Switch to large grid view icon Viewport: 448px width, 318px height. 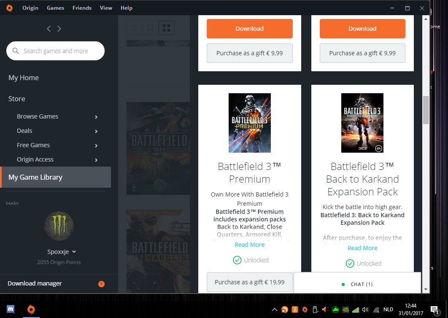(x=166, y=28)
